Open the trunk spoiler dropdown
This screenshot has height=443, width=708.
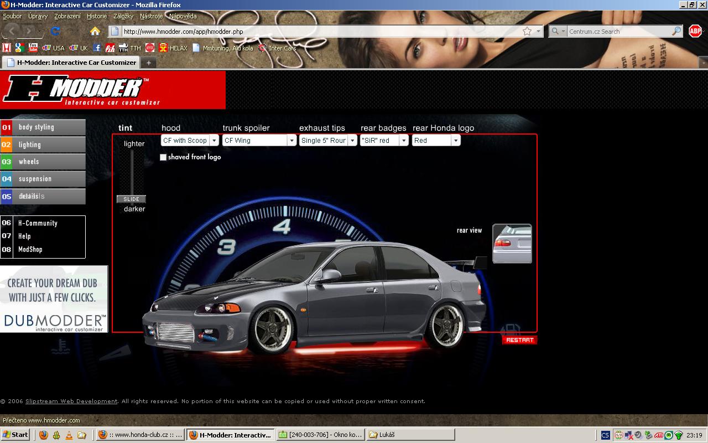pos(291,141)
